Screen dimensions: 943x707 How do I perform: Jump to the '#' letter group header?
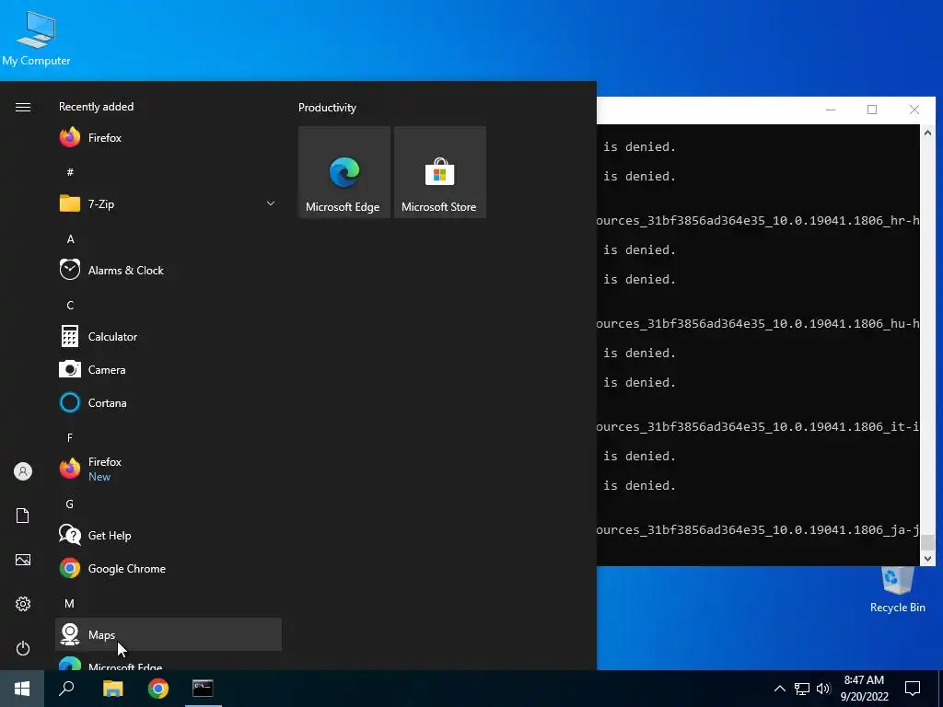point(70,172)
